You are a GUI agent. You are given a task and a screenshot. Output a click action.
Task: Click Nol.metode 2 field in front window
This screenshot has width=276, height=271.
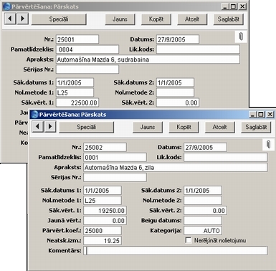click(x=203, y=201)
